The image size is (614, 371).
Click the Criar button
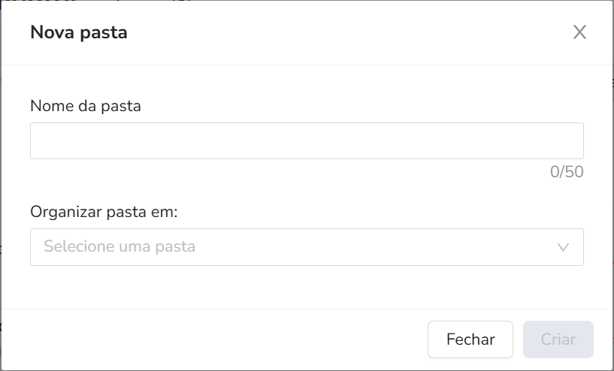click(558, 339)
